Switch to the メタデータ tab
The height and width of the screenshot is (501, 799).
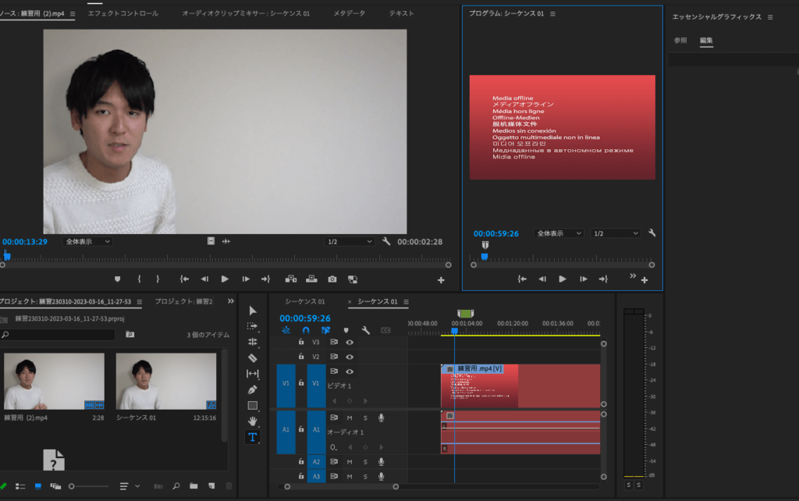click(x=349, y=13)
